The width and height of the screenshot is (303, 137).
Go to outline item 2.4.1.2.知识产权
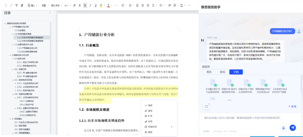pos(26,105)
